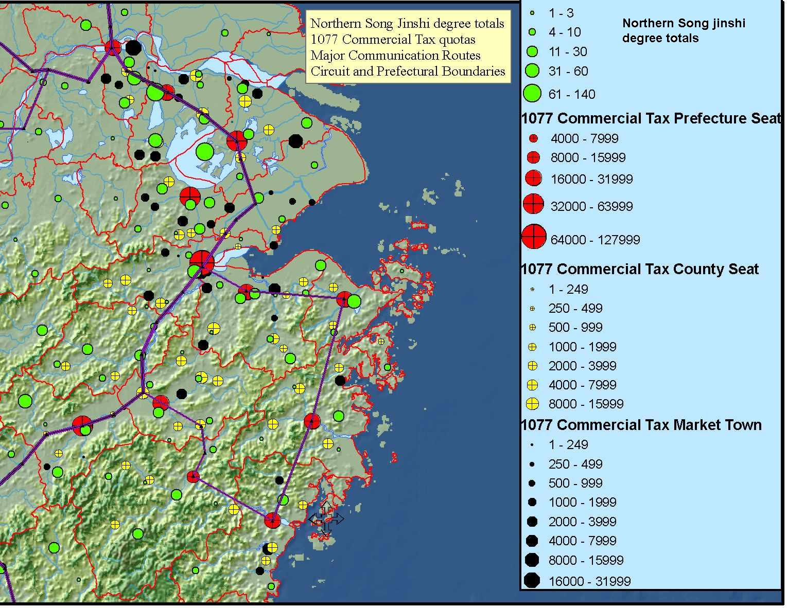Click the Market Town 1000 - 1999 black symbol
787x608 pixels.
tap(532, 503)
